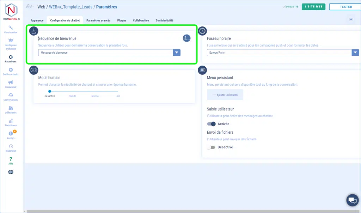The width and height of the screenshot is (361, 213).
Task: Open Alertes with notification badge
Action: pyautogui.click(x=11, y=135)
